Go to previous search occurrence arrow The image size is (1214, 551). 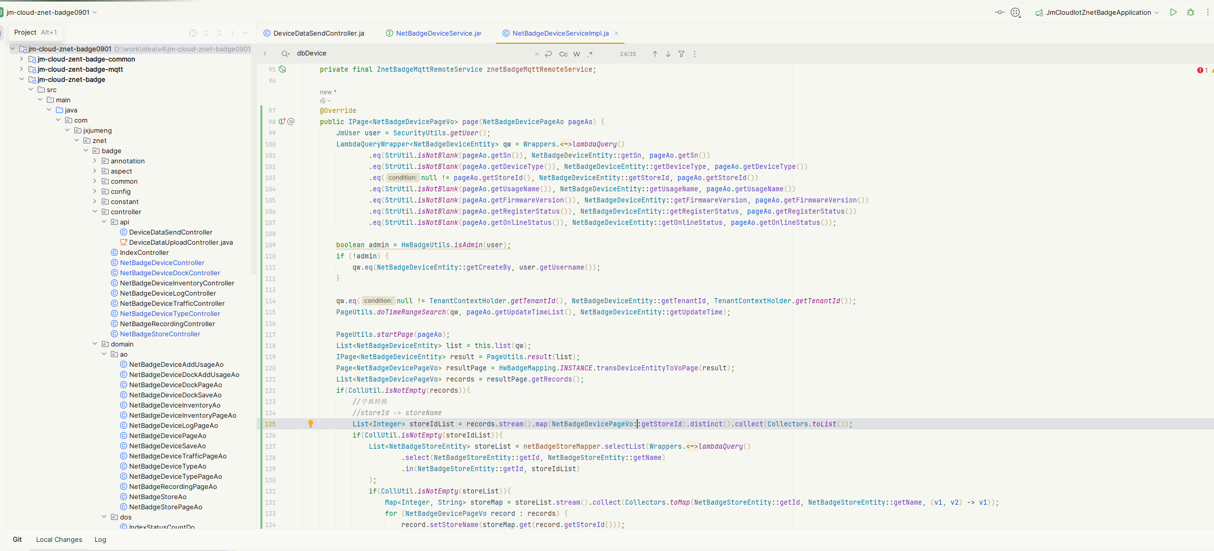(655, 54)
